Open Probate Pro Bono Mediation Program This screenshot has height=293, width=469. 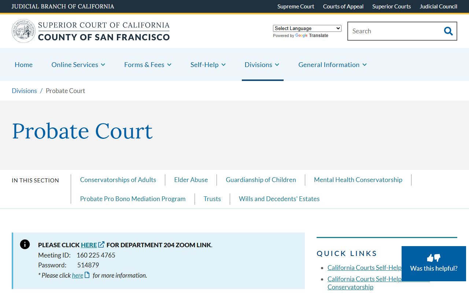[133, 199]
